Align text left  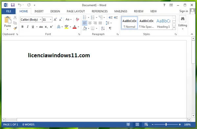click(x=85, y=23)
